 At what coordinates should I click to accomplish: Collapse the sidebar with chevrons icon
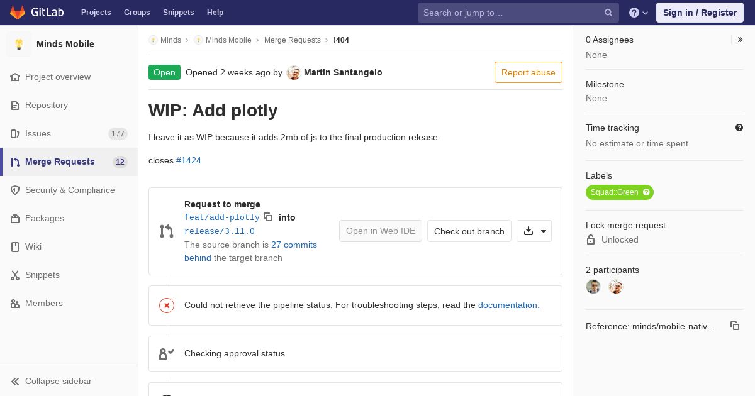(15, 381)
